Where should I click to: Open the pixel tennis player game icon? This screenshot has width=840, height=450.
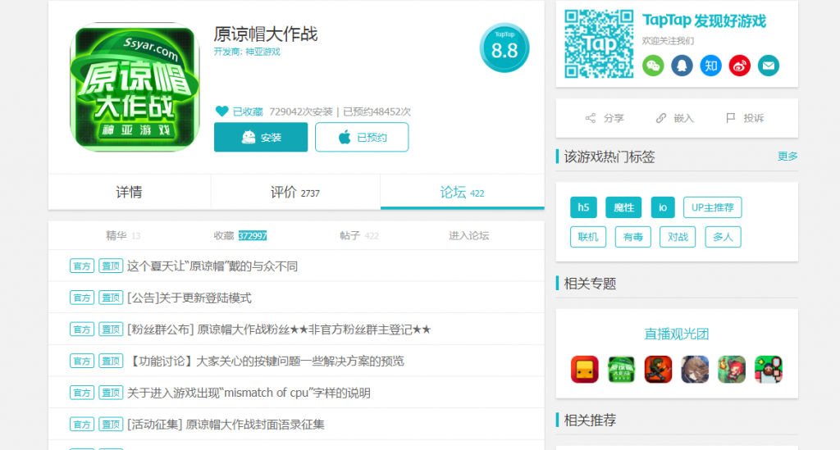768,369
